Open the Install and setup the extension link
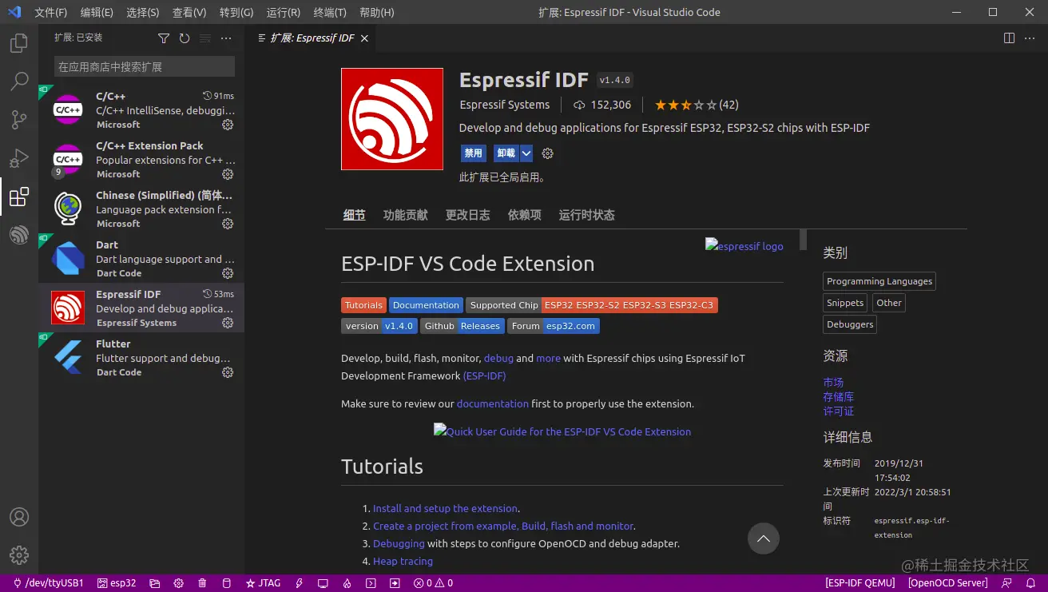 (x=446, y=508)
